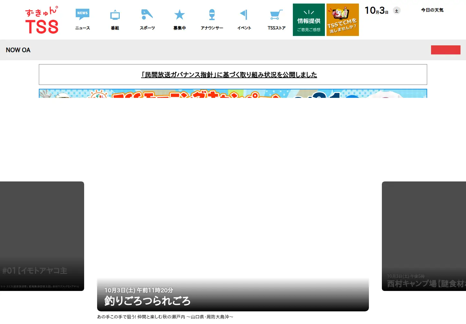
Task: Show the next 西村キャンプ場 slide
Action: 424,236
